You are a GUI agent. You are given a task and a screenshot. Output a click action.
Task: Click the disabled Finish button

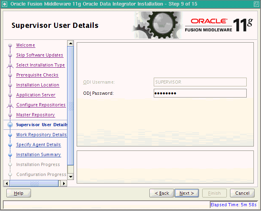click(215, 193)
